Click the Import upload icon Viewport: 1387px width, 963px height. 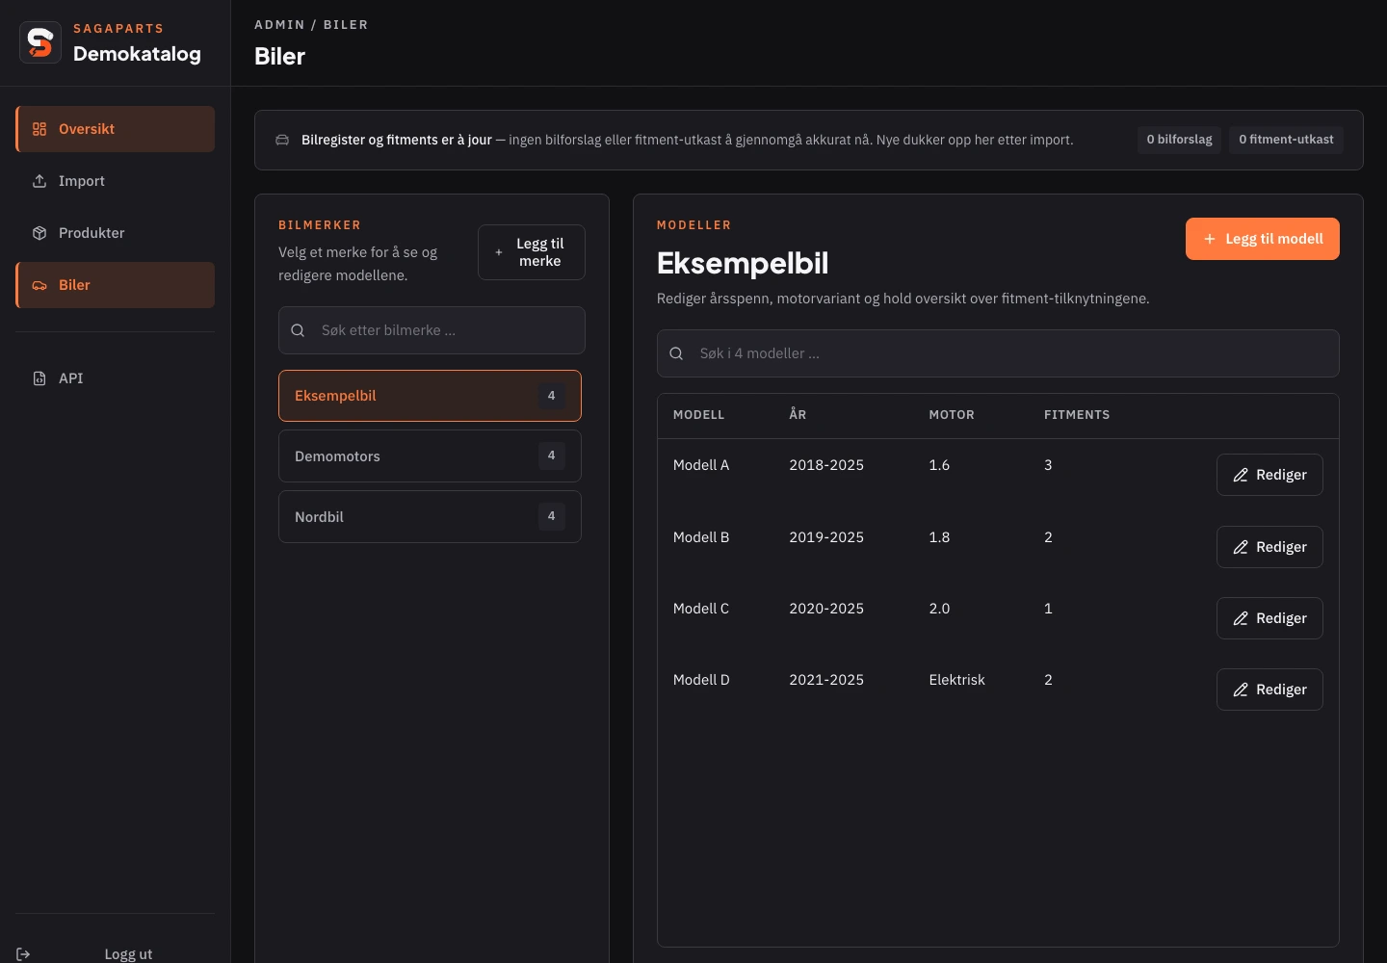click(39, 181)
